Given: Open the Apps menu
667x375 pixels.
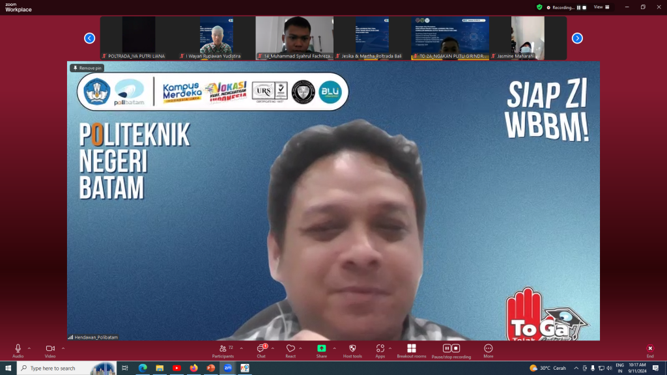Looking at the screenshot, I should [380, 350].
